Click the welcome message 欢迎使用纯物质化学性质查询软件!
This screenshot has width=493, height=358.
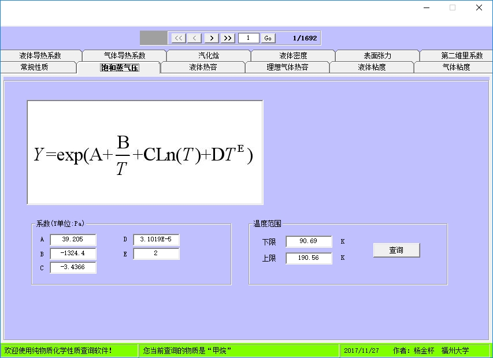pyautogui.click(x=58, y=350)
